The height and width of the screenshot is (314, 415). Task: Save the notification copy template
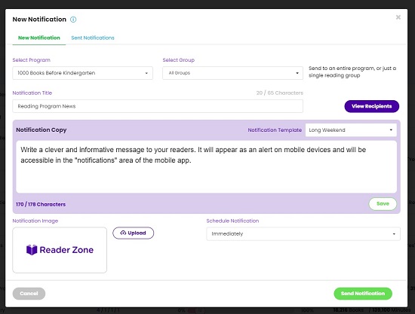click(x=383, y=204)
